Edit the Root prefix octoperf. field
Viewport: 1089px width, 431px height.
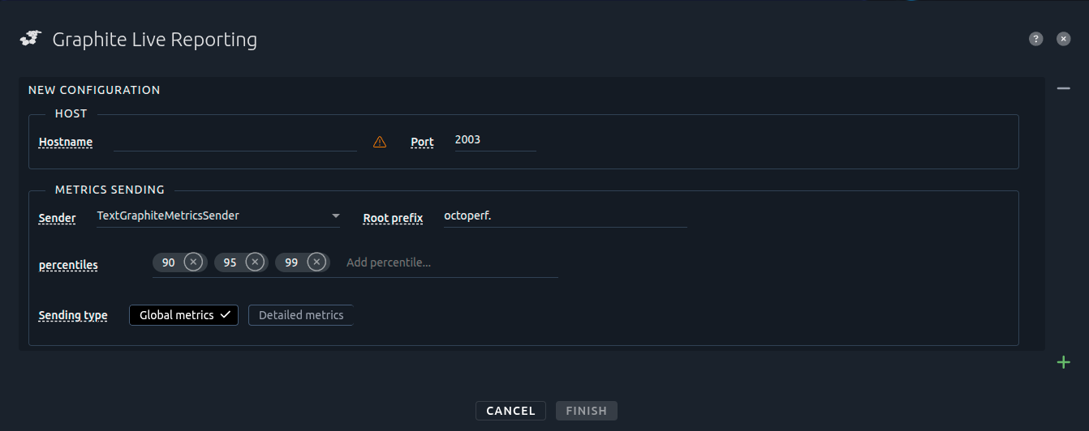pyautogui.click(x=565, y=216)
